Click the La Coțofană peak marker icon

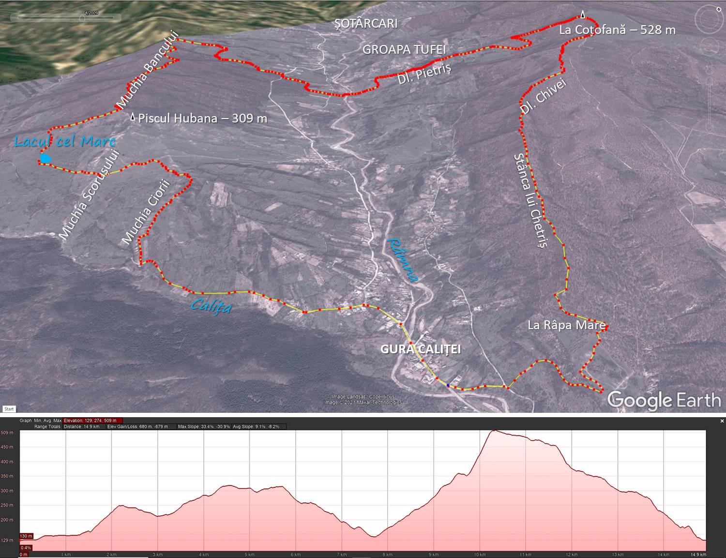click(x=583, y=15)
